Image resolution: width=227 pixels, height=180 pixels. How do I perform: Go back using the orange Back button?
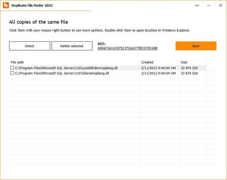[x=196, y=46]
